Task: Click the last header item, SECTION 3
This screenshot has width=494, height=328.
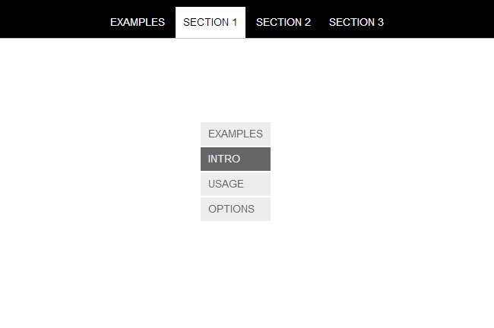Action: click(x=356, y=22)
